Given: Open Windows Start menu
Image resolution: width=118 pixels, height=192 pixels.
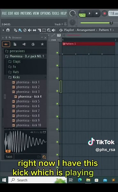Looking at the screenshot, I should (x=4, y=180).
